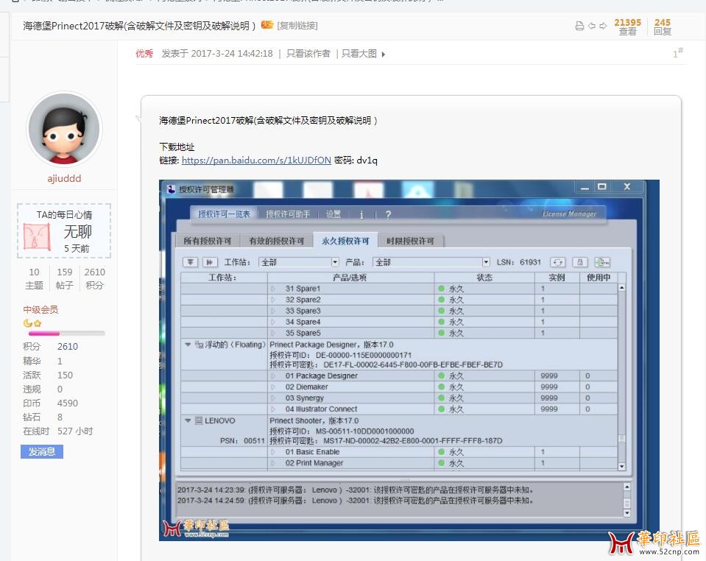The width and height of the screenshot is (706, 561).
Task: Click the 使用中 column header
Action: (599, 278)
